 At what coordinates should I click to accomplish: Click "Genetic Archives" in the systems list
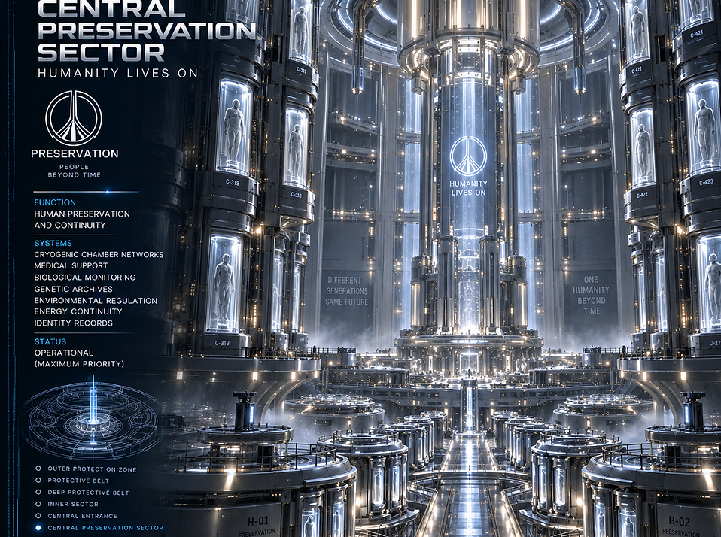(x=74, y=289)
